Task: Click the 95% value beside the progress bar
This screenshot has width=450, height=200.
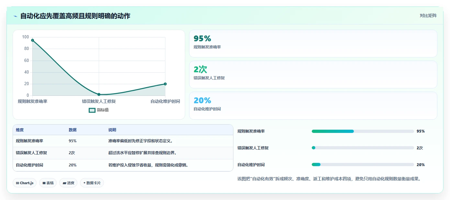Action: (x=421, y=131)
